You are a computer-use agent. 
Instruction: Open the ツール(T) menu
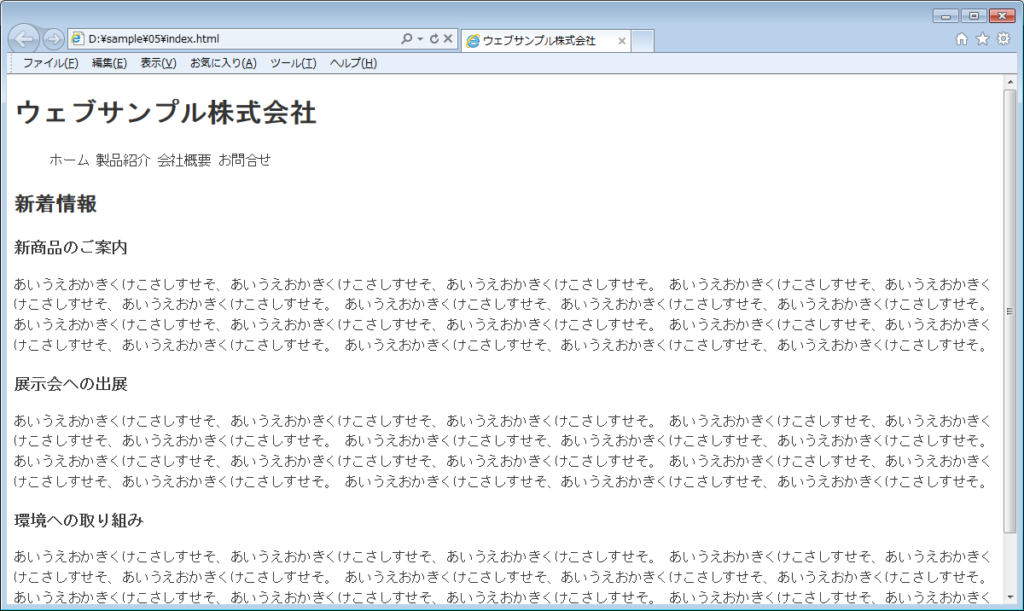(x=293, y=63)
